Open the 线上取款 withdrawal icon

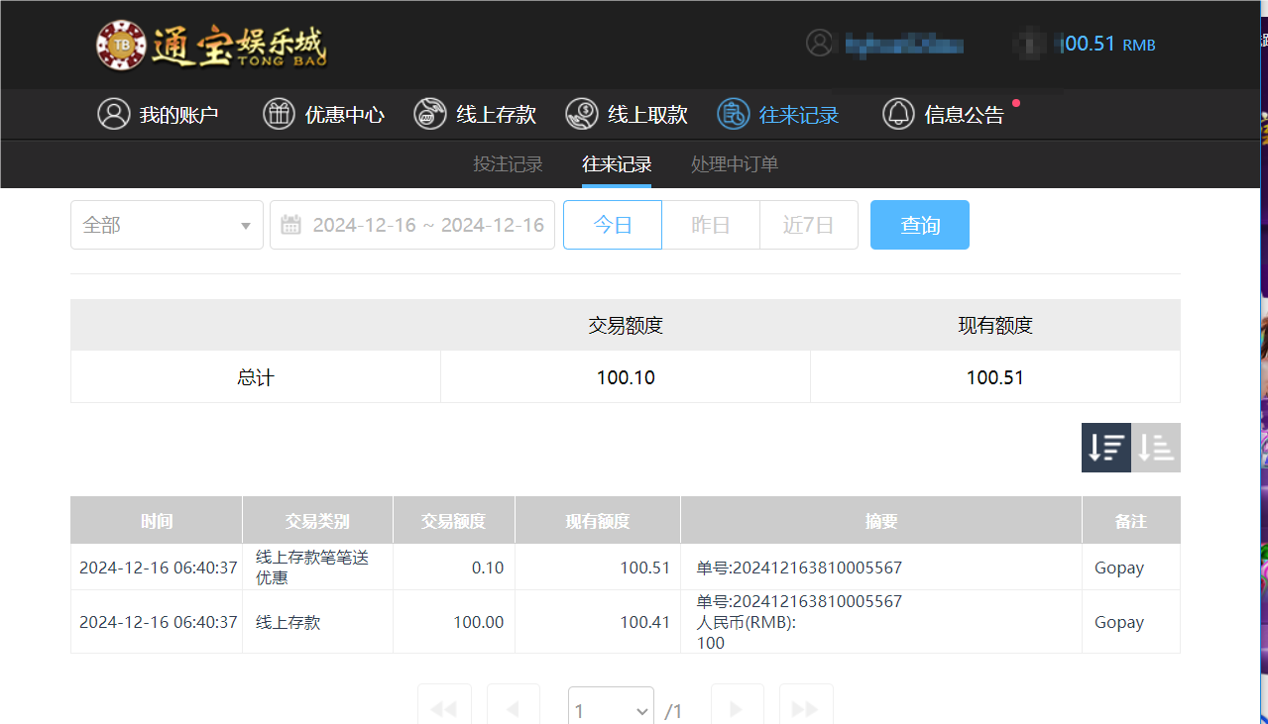pos(582,114)
